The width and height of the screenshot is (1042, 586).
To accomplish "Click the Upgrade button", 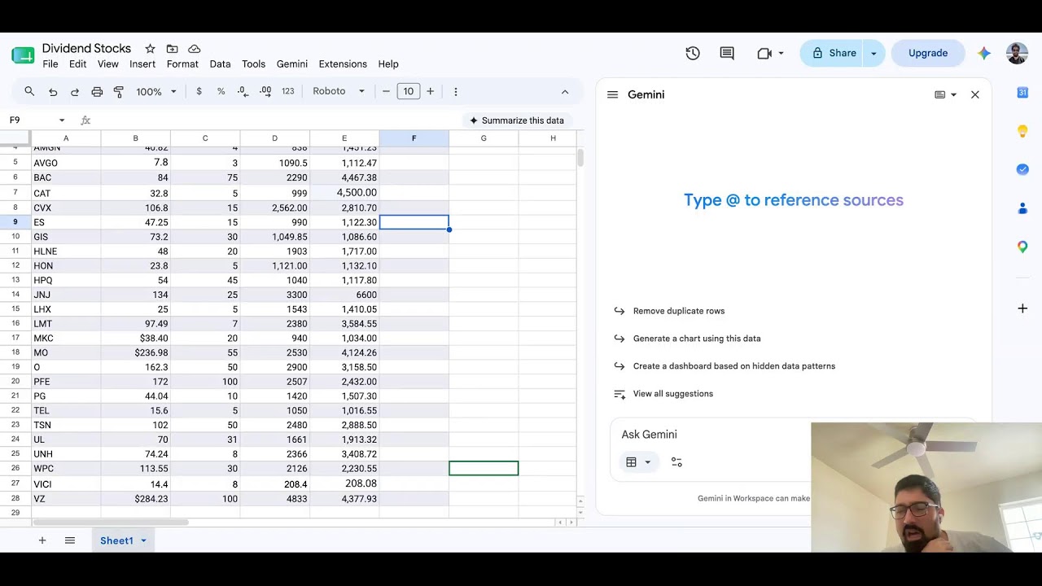I will coord(928,53).
